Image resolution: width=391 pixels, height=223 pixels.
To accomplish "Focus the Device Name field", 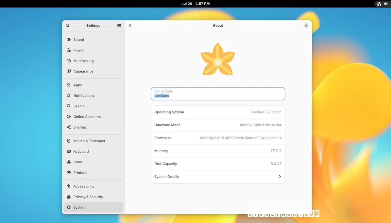I will (218, 94).
